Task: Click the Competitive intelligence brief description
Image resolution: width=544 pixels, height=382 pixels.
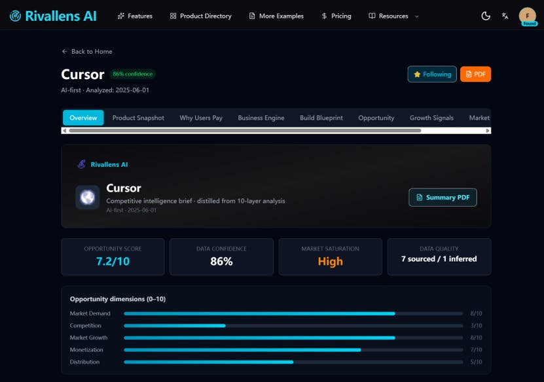Action: pyautogui.click(x=196, y=201)
